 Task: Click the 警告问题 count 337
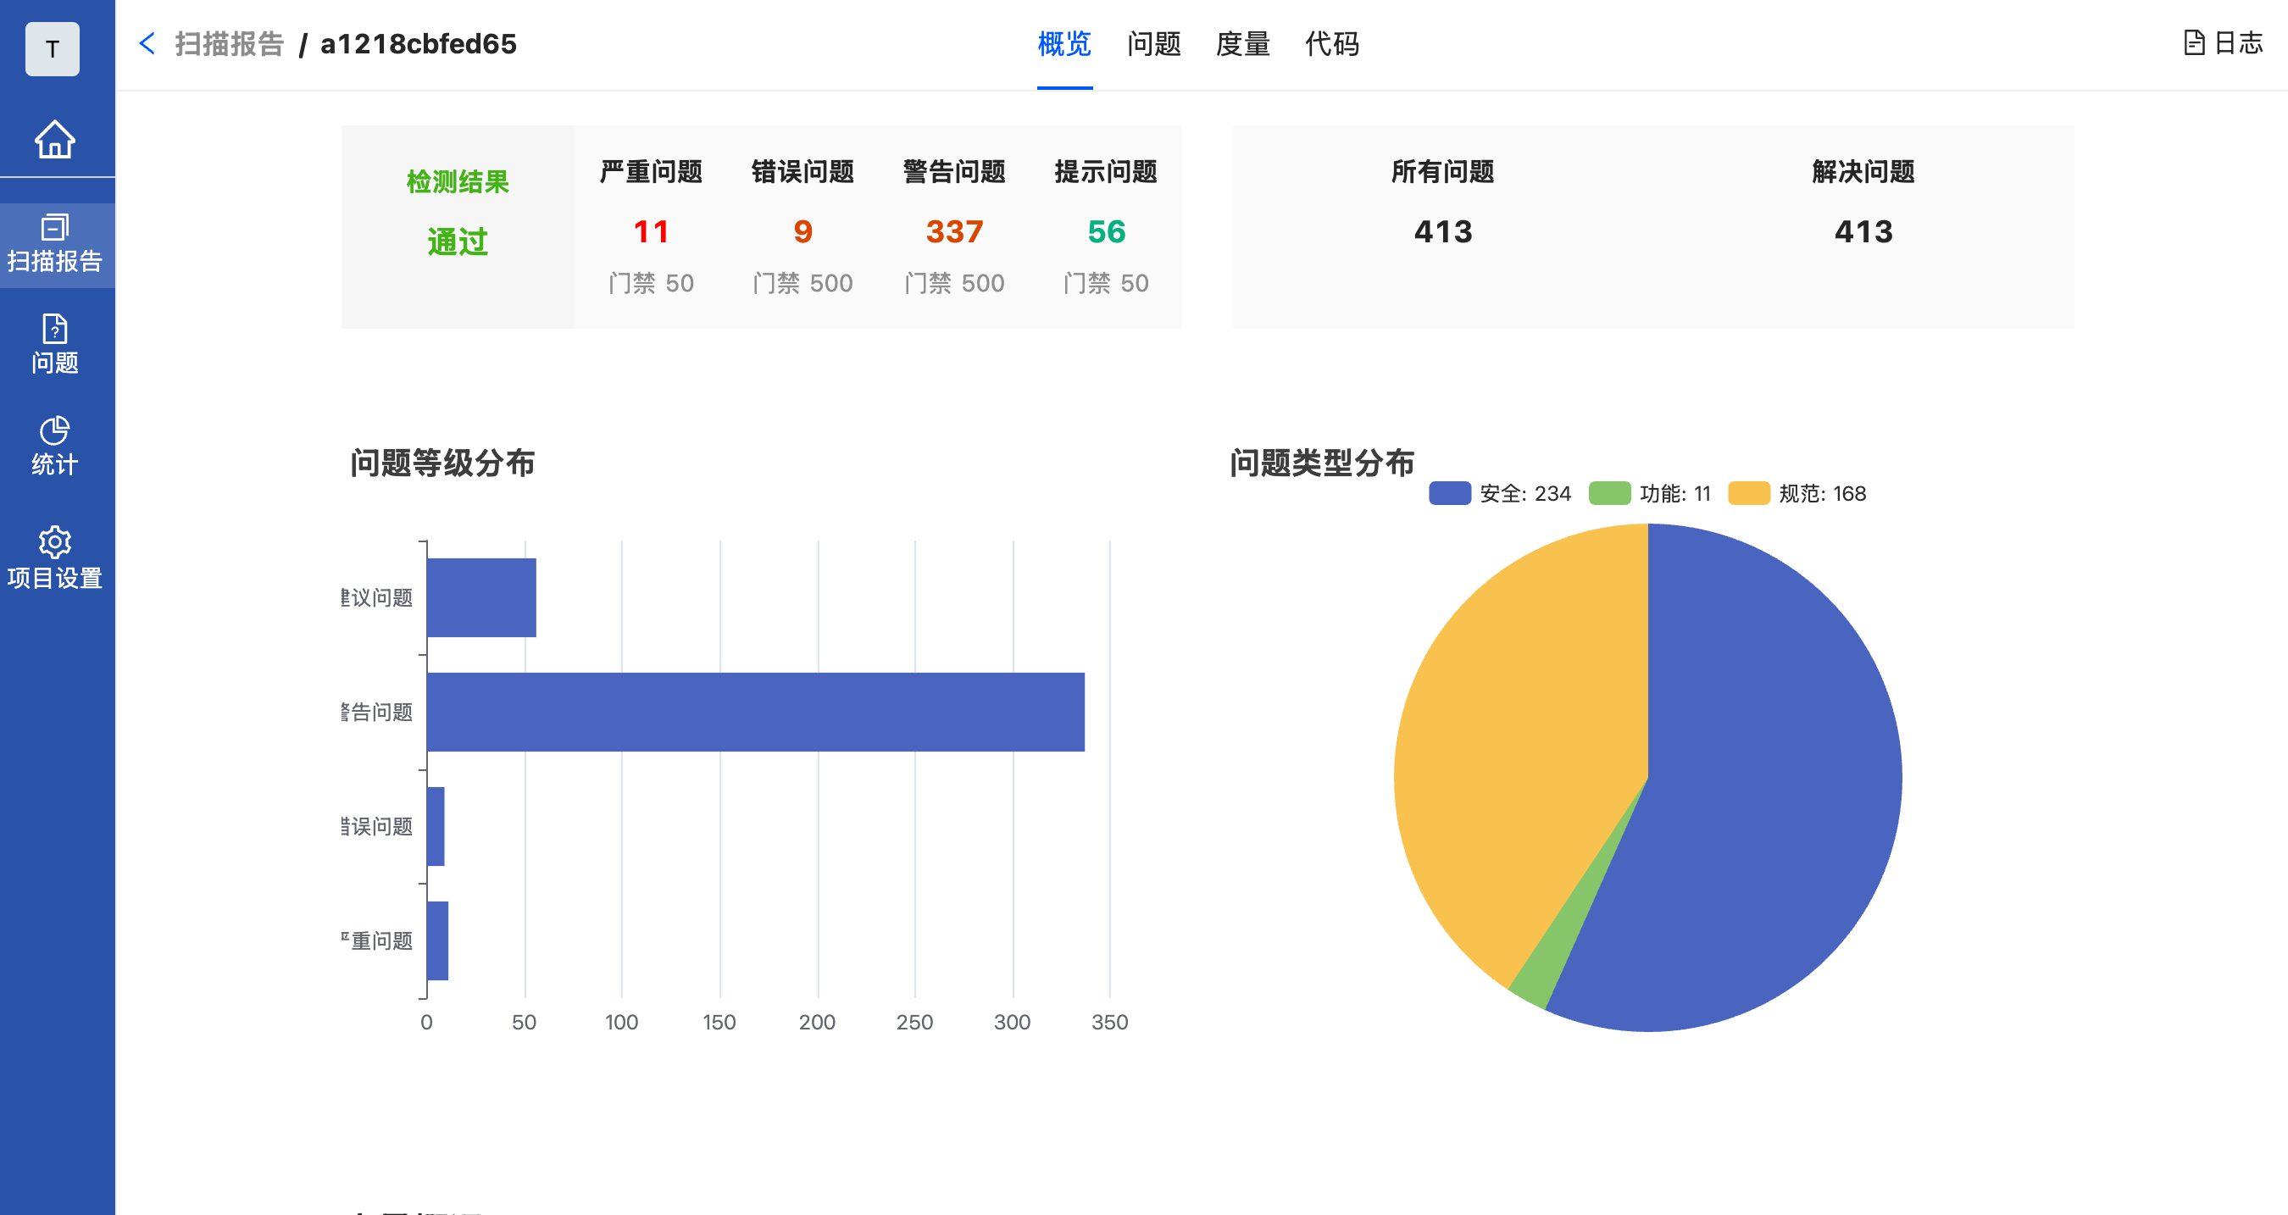tap(954, 232)
